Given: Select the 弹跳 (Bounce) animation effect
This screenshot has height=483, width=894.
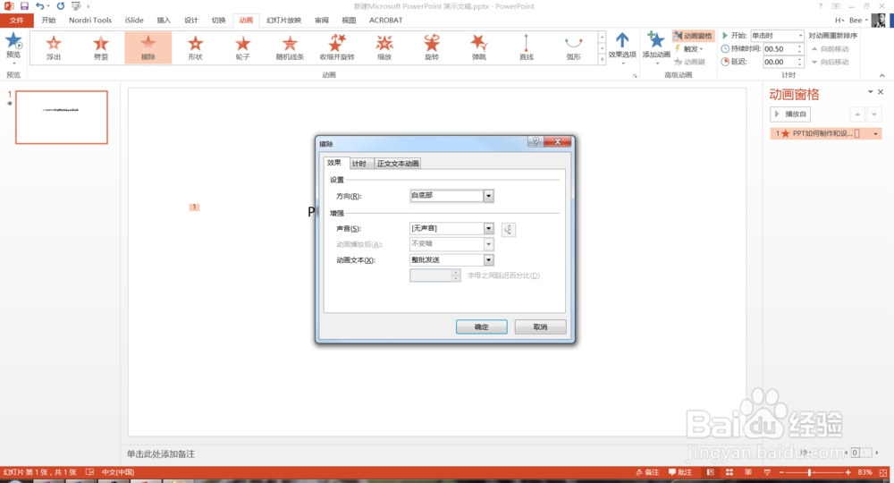Looking at the screenshot, I should click(479, 47).
